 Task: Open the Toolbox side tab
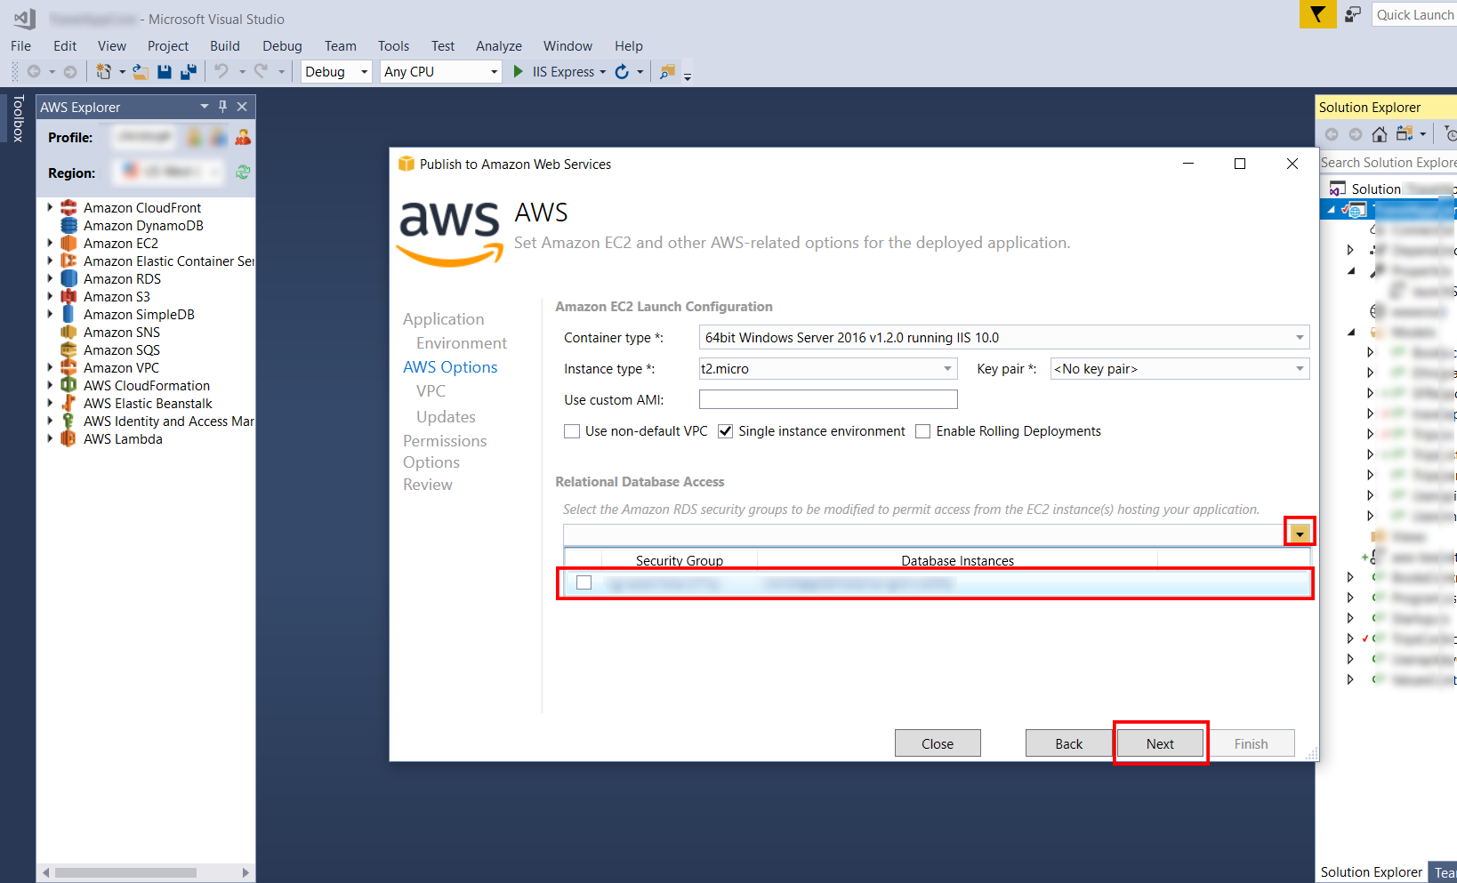pos(18,118)
